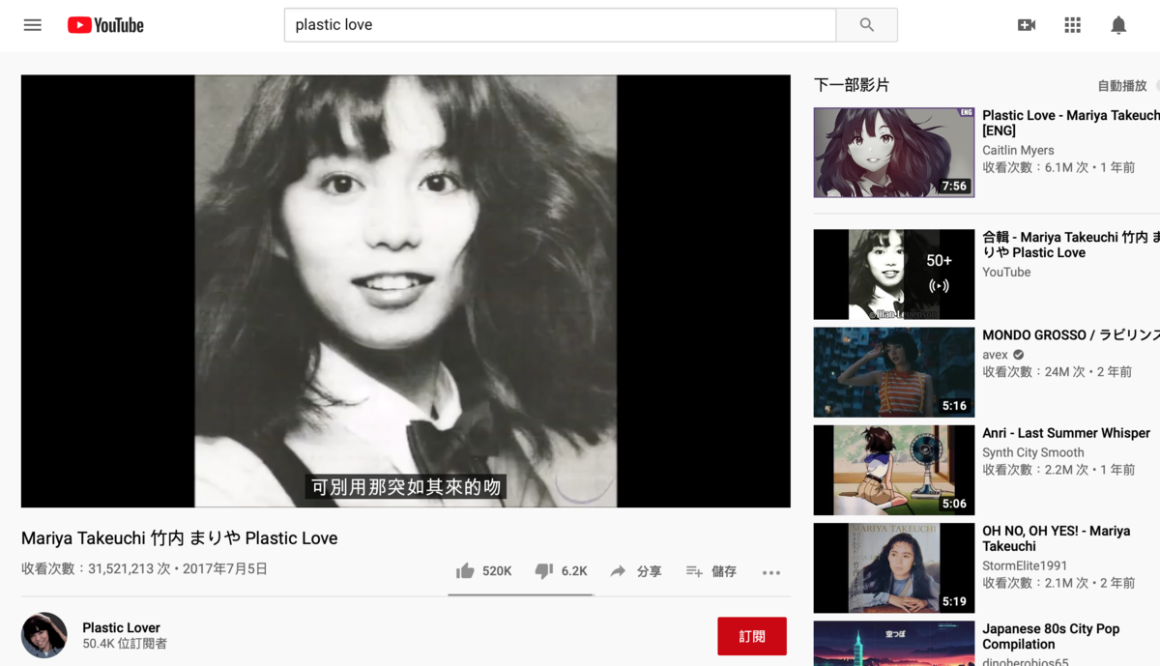The width and height of the screenshot is (1160, 666).
Task: Open the 合輯 mix thumbnail with 50+
Action: click(894, 275)
